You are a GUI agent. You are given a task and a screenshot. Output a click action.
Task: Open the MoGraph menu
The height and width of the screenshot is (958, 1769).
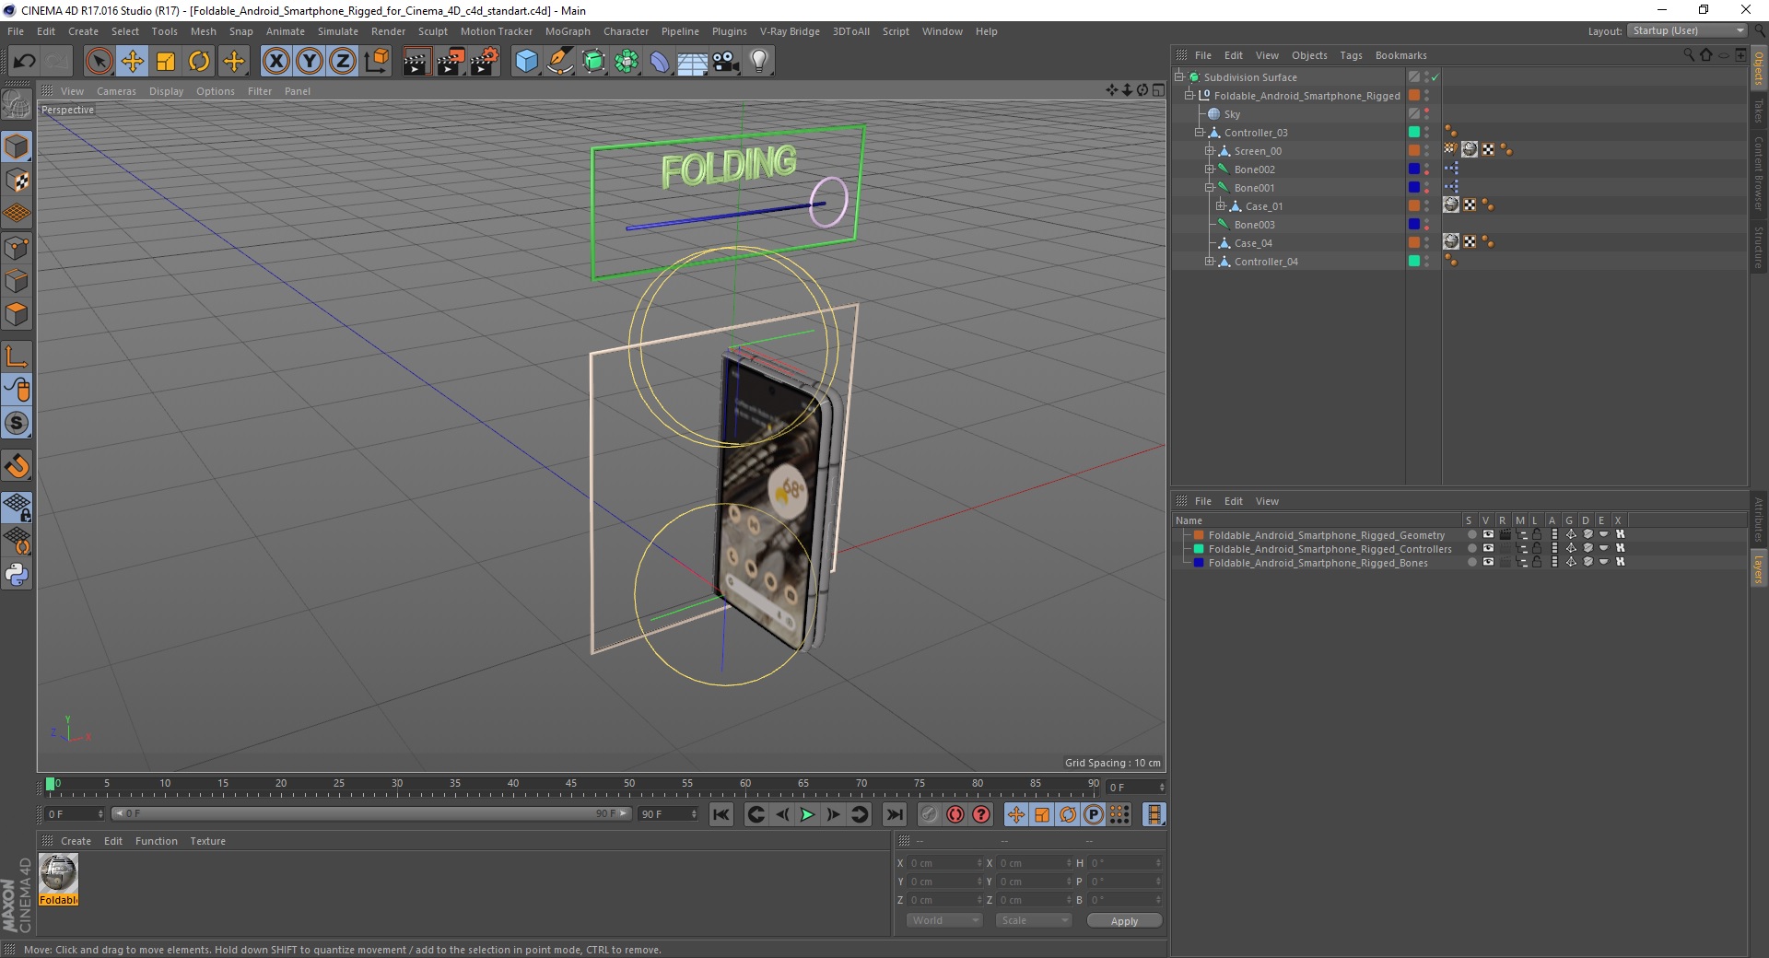(x=568, y=31)
